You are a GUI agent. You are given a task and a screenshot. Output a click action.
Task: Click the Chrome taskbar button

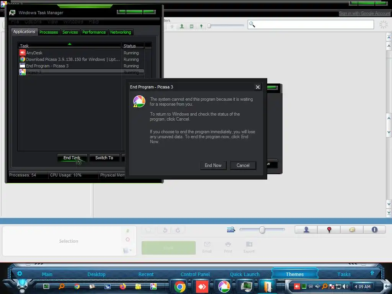pyautogui.click(x=180, y=286)
